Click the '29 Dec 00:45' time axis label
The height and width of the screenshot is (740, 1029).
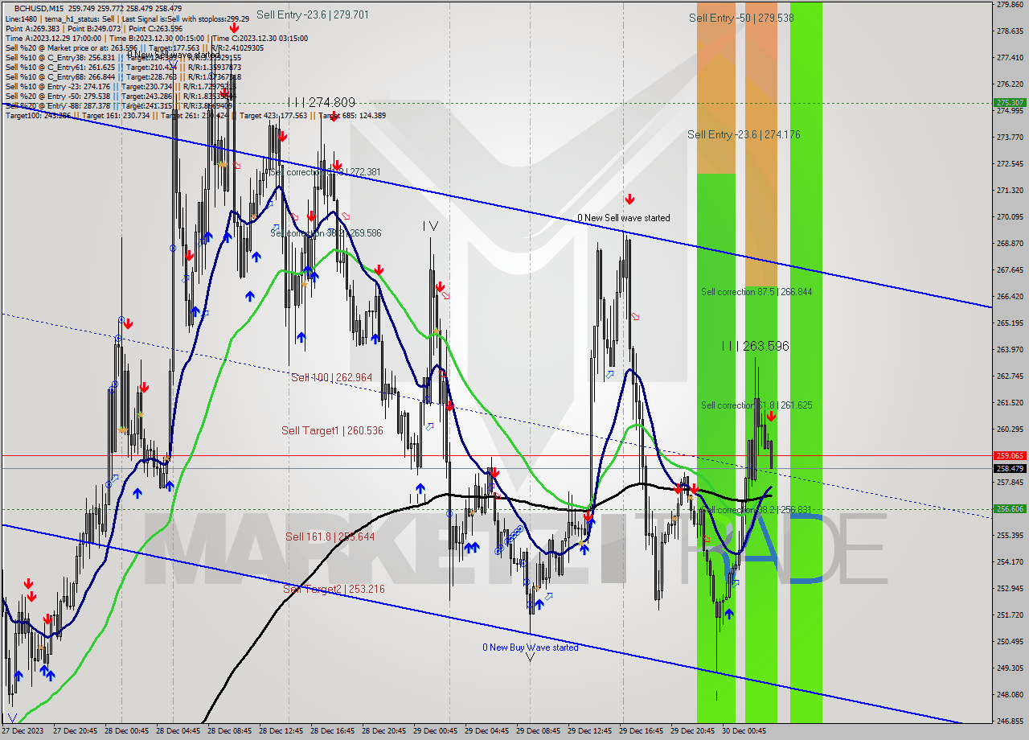(434, 731)
